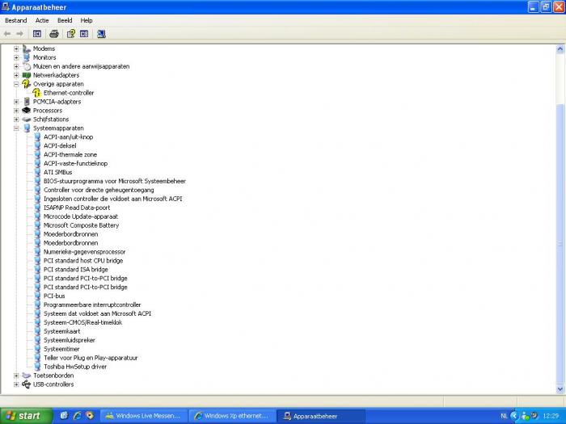This screenshot has height=424, width=566.
Task: Click the Processors chip icon
Action: pyautogui.click(x=27, y=111)
